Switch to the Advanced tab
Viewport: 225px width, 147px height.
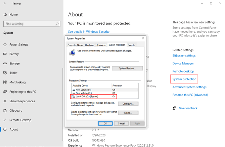pyautogui.click(x=101, y=45)
